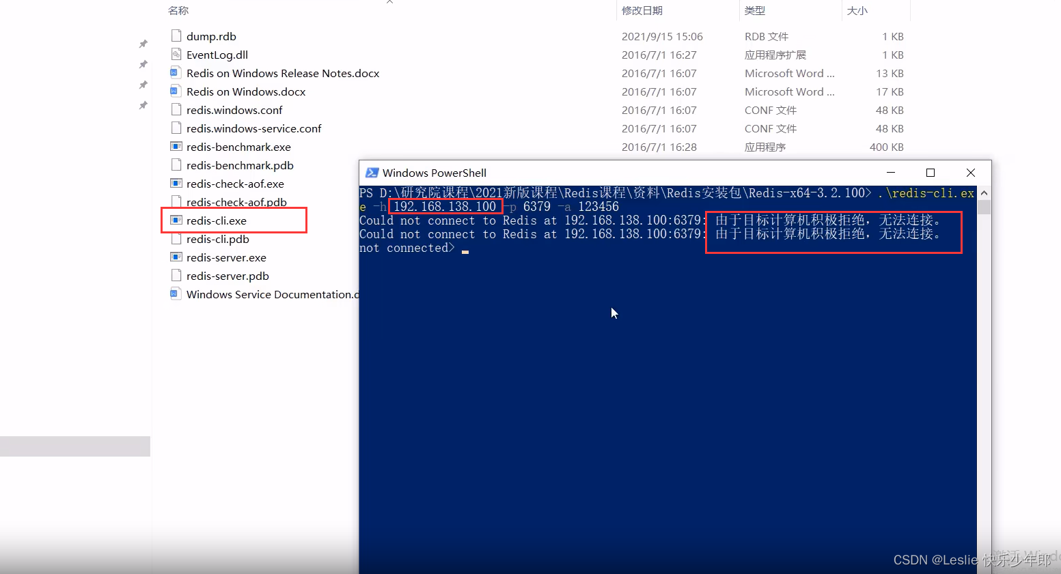Select the file name redis-server.pdb
The image size is (1061, 574).
tap(228, 276)
